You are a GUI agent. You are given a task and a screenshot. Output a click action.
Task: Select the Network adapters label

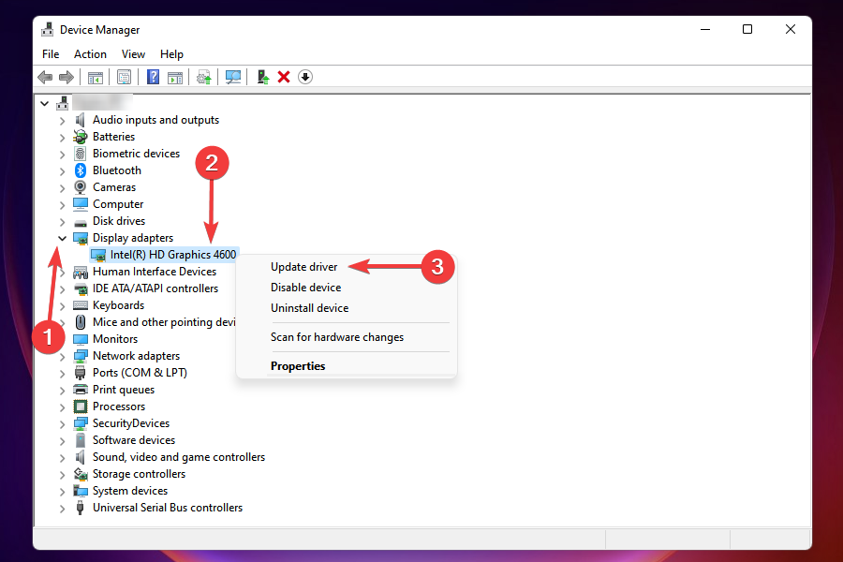click(136, 356)
